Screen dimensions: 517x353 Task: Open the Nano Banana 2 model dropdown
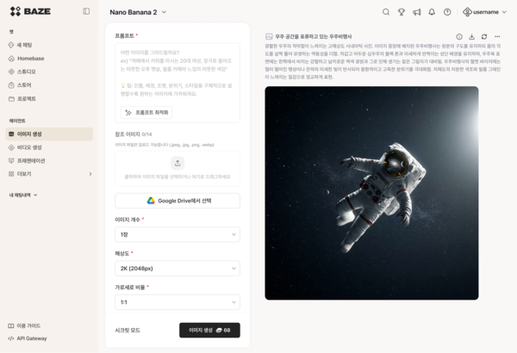pos(138,12)
